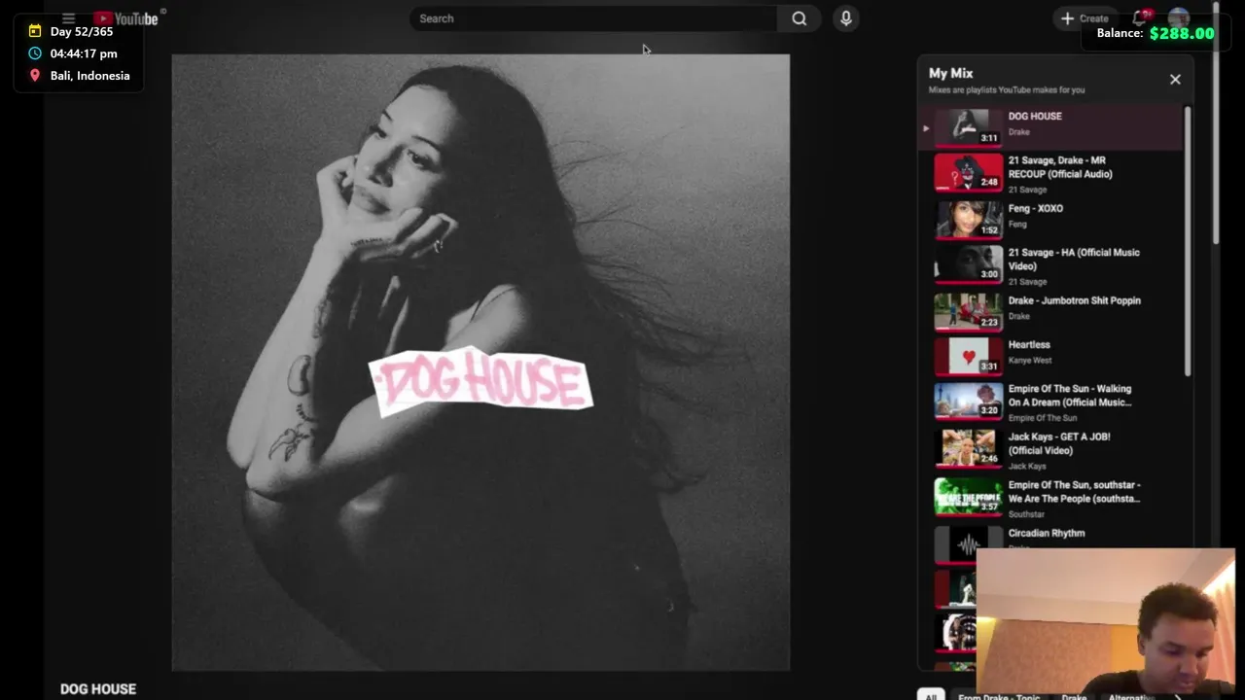This screenshot has height=700, width=1245.
Task: Select the Walking On A Dream thumbnail
Action: pos(968,401)
